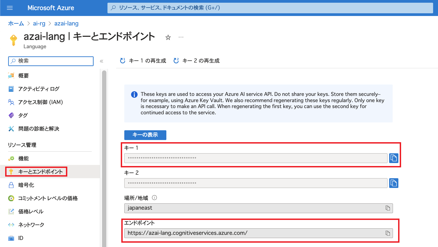Viewport: 438px width, 247px height.
Task: Click the リソース管理 section header
Action: [22, 145]
